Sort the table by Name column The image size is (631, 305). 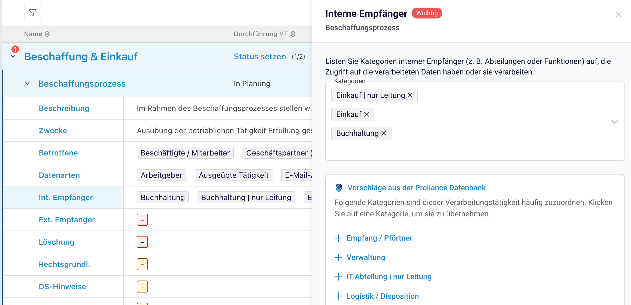[47, 34]
